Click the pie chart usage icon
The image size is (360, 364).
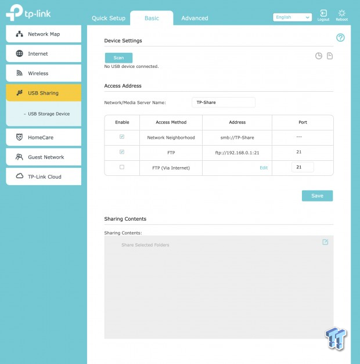pos(319,56)
